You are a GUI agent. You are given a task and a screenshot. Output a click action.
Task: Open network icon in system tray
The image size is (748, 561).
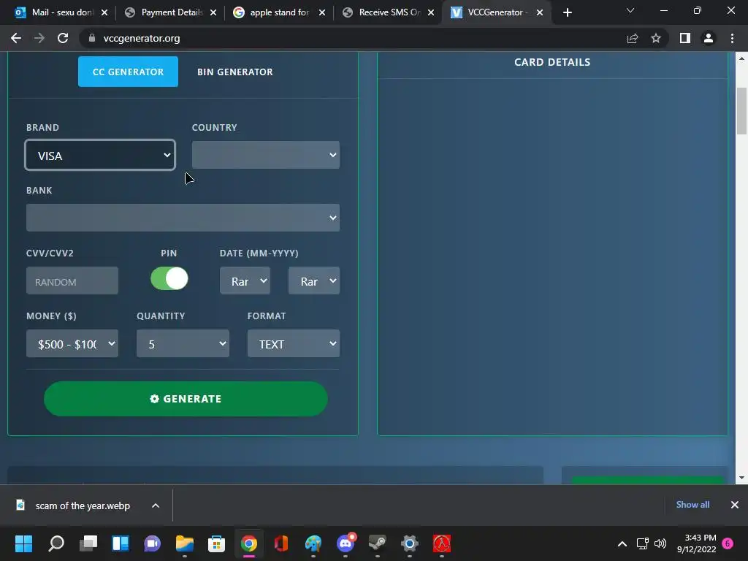(x=642, y=543)
